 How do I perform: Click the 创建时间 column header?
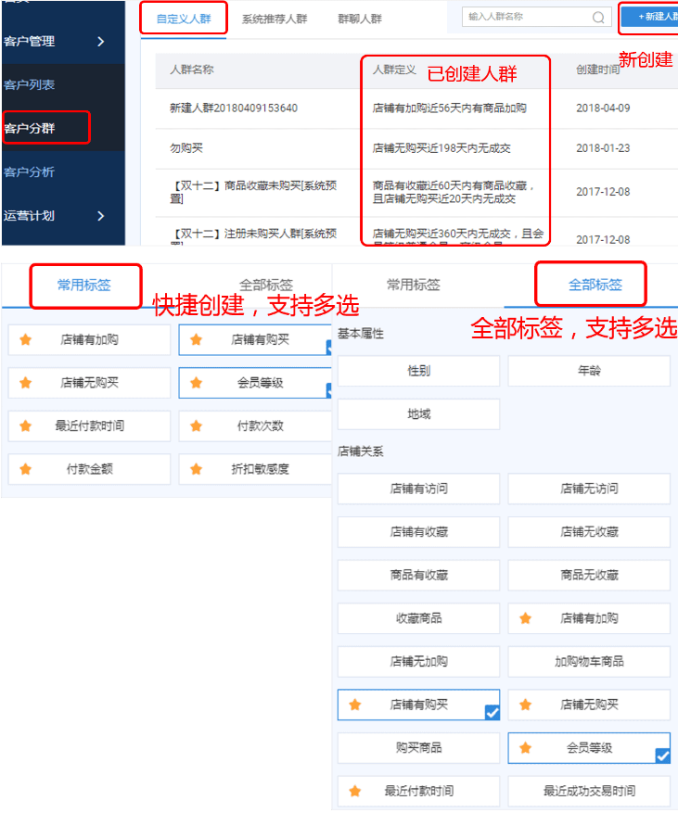[x=597, y=70]
